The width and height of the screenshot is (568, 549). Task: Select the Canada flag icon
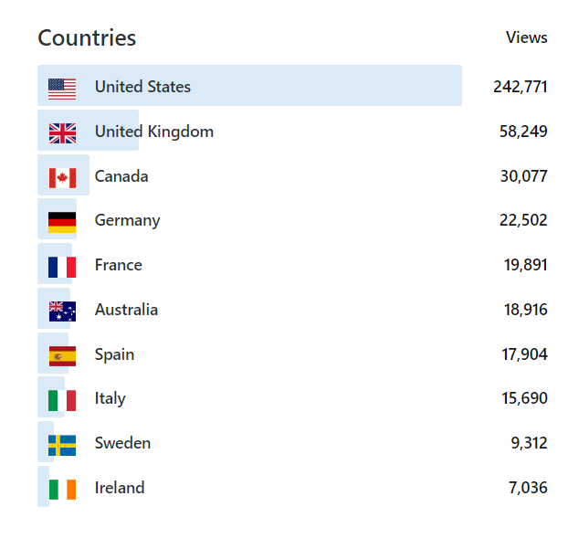62,177
